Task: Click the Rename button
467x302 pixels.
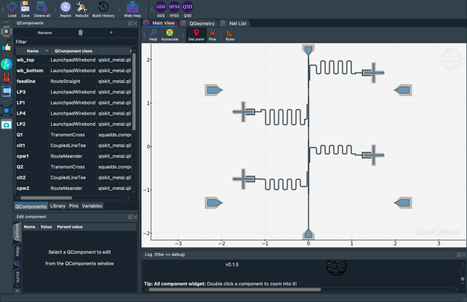Action: [45, 32]
